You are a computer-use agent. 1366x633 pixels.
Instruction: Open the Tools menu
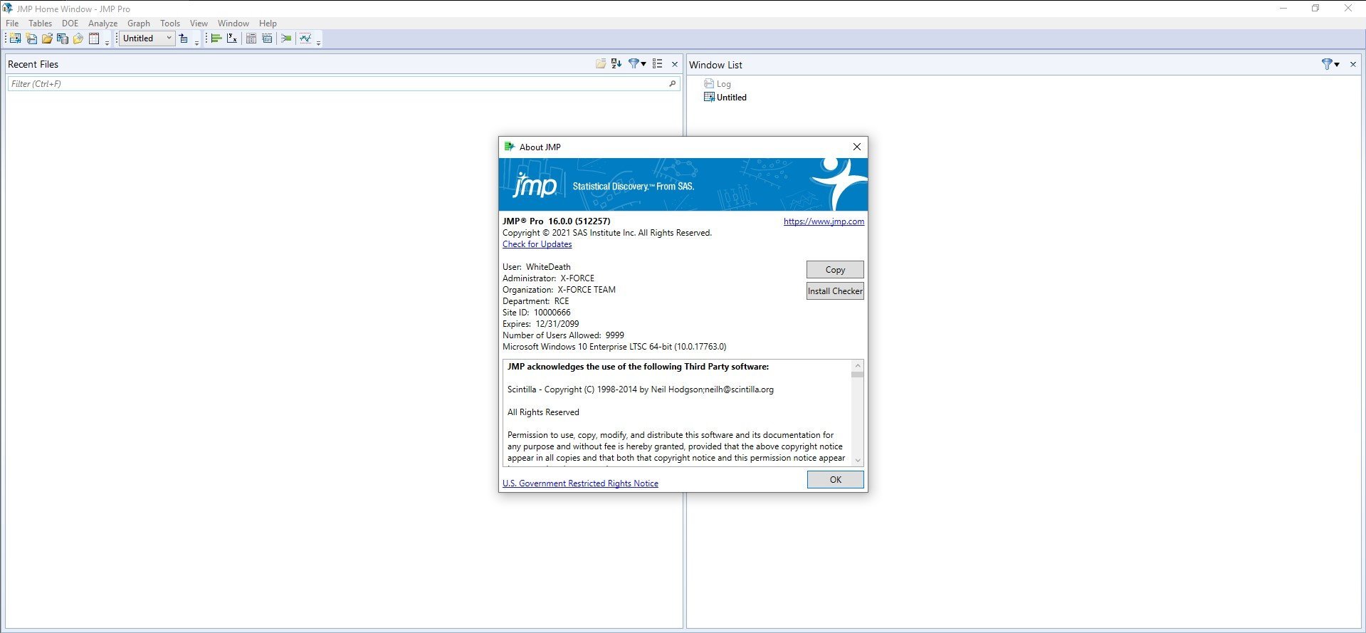click(169, 23)
